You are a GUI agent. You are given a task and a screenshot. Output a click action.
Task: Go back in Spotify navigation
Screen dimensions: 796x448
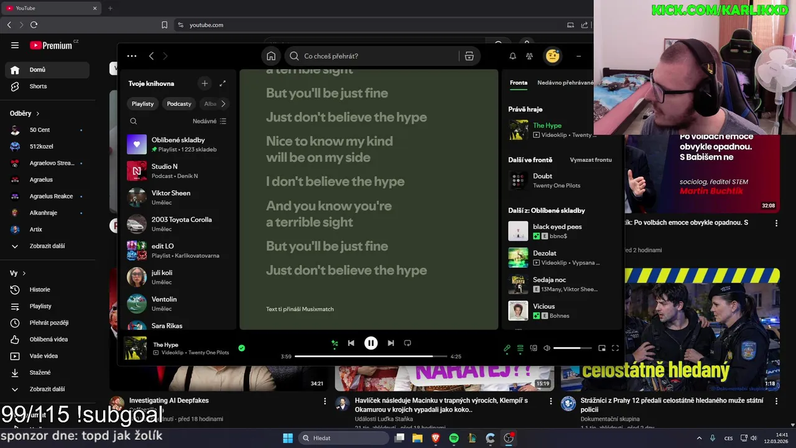coord(151,56)
